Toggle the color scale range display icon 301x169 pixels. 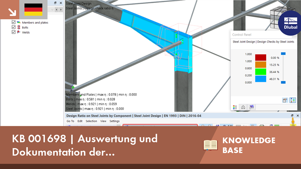[293, 100]
